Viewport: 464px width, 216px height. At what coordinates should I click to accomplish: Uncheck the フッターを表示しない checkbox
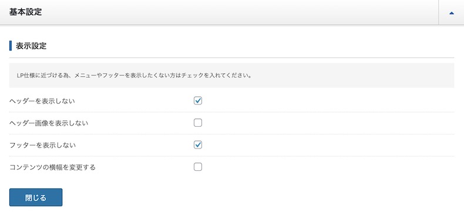pyautogui.click(x=198, y=145)
